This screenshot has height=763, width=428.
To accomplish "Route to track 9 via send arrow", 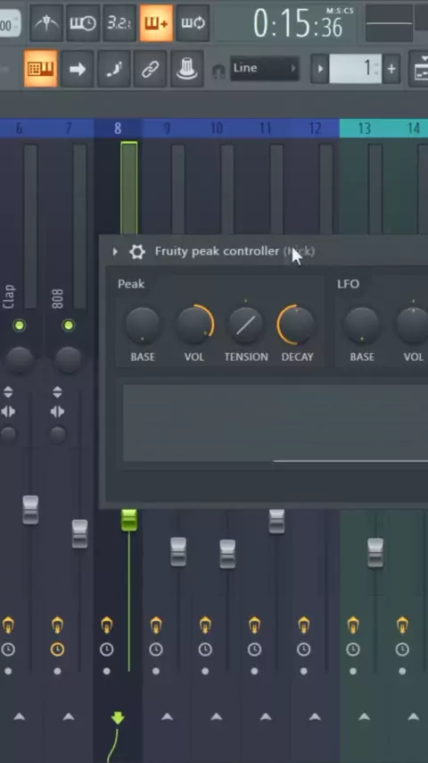I will click(x=167, y=717).
